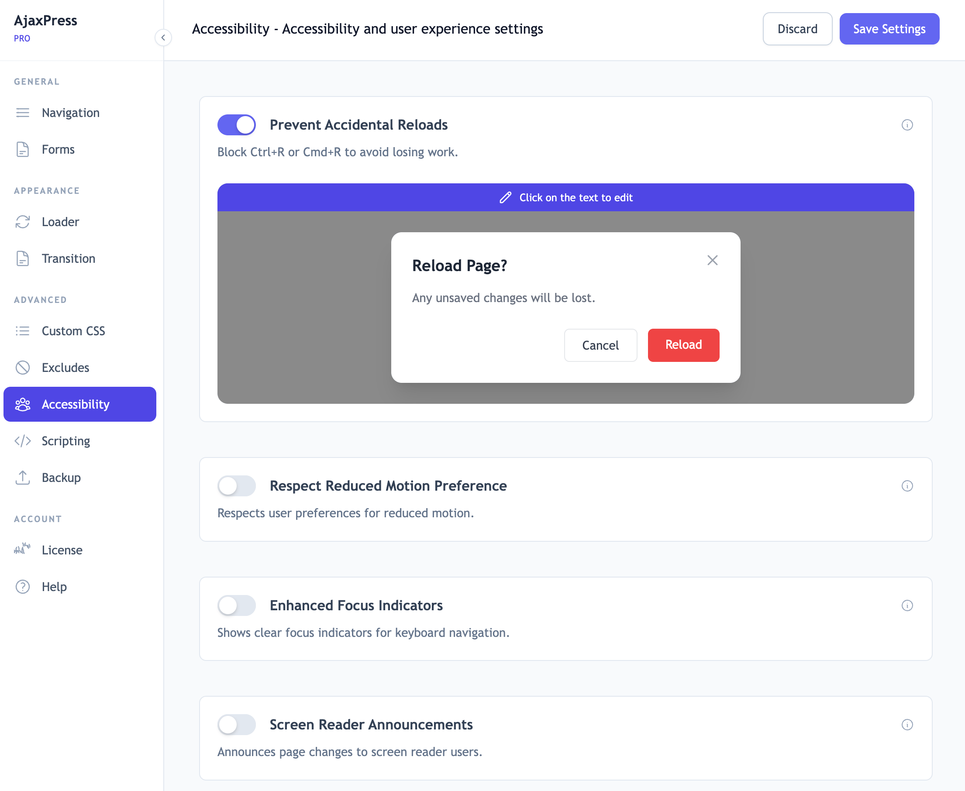Click the Help question mark icon
965x791 pixels.
(x=22, y=587)
